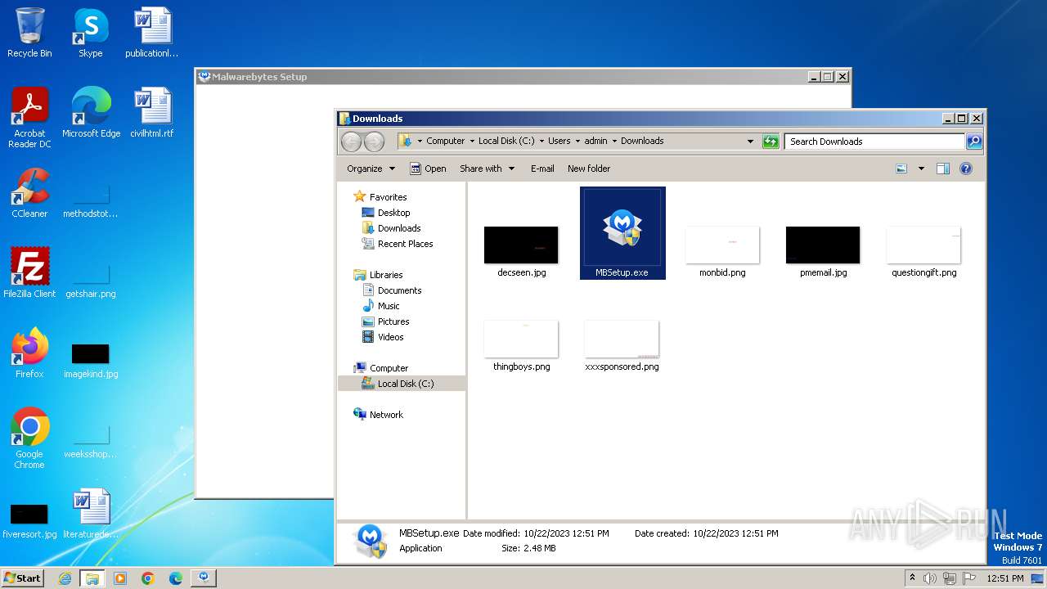Select the monbid.png thumbnail

[x=722, y=252]
